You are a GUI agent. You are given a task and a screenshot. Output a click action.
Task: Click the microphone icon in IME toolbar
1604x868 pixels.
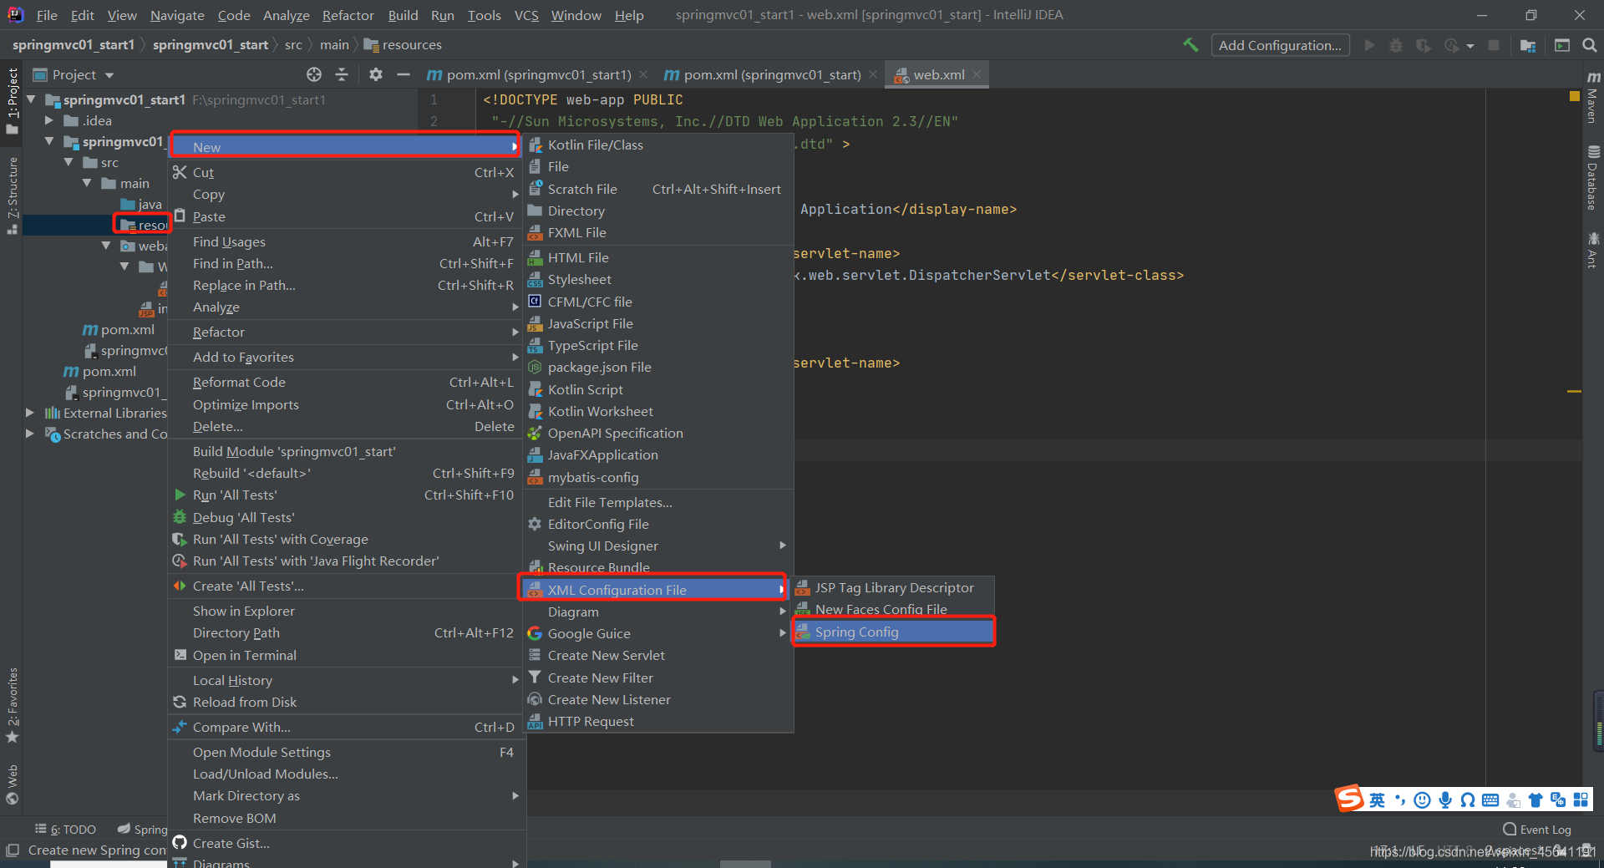[x=1444, y=799]
